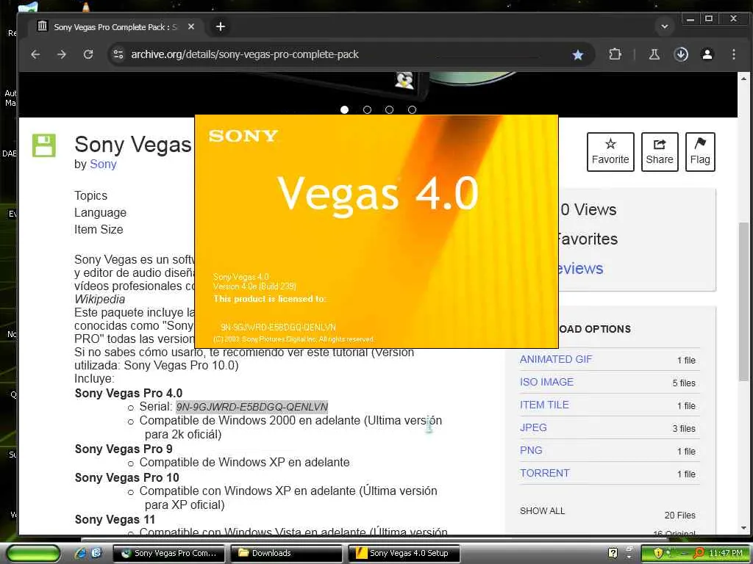Select the third carousel dot
Image resolution: width=753 pixels, height=564 pixels.
coord(390,110)
